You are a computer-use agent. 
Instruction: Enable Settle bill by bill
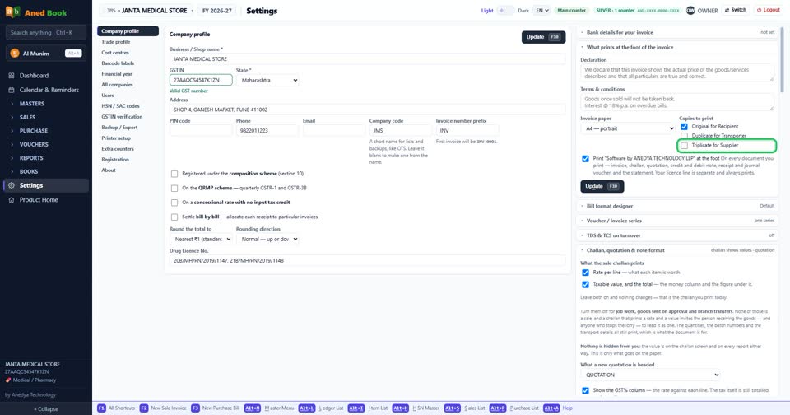(x=174, y=217)
